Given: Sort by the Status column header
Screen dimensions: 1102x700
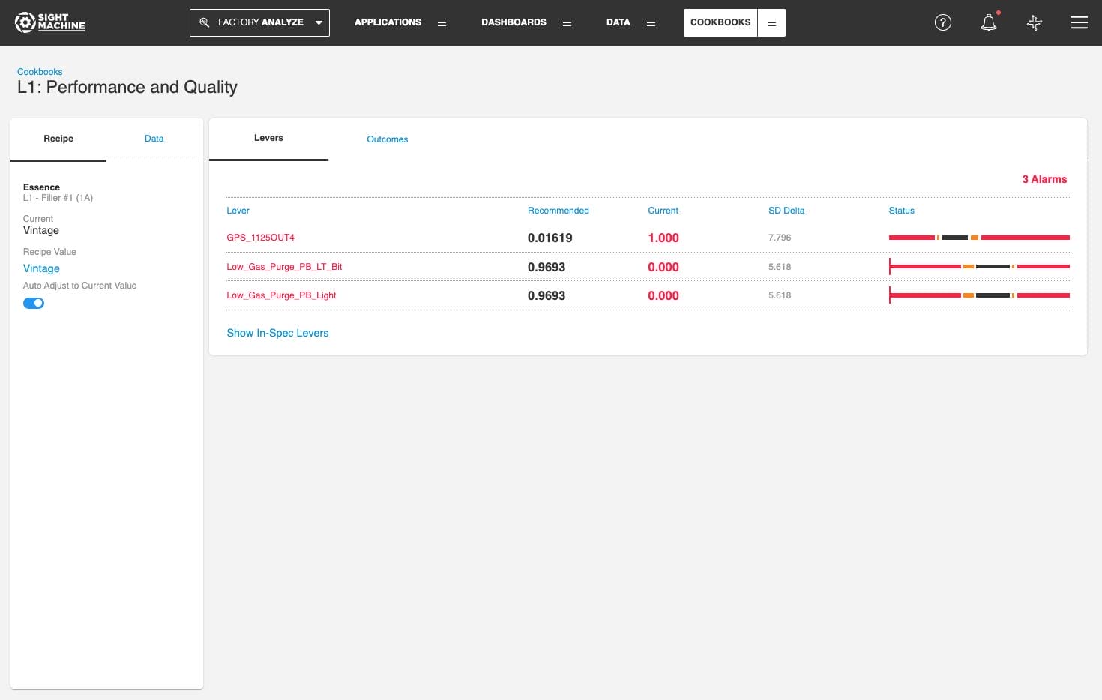Looking at the screenshot, I should [x=901, y=211].
